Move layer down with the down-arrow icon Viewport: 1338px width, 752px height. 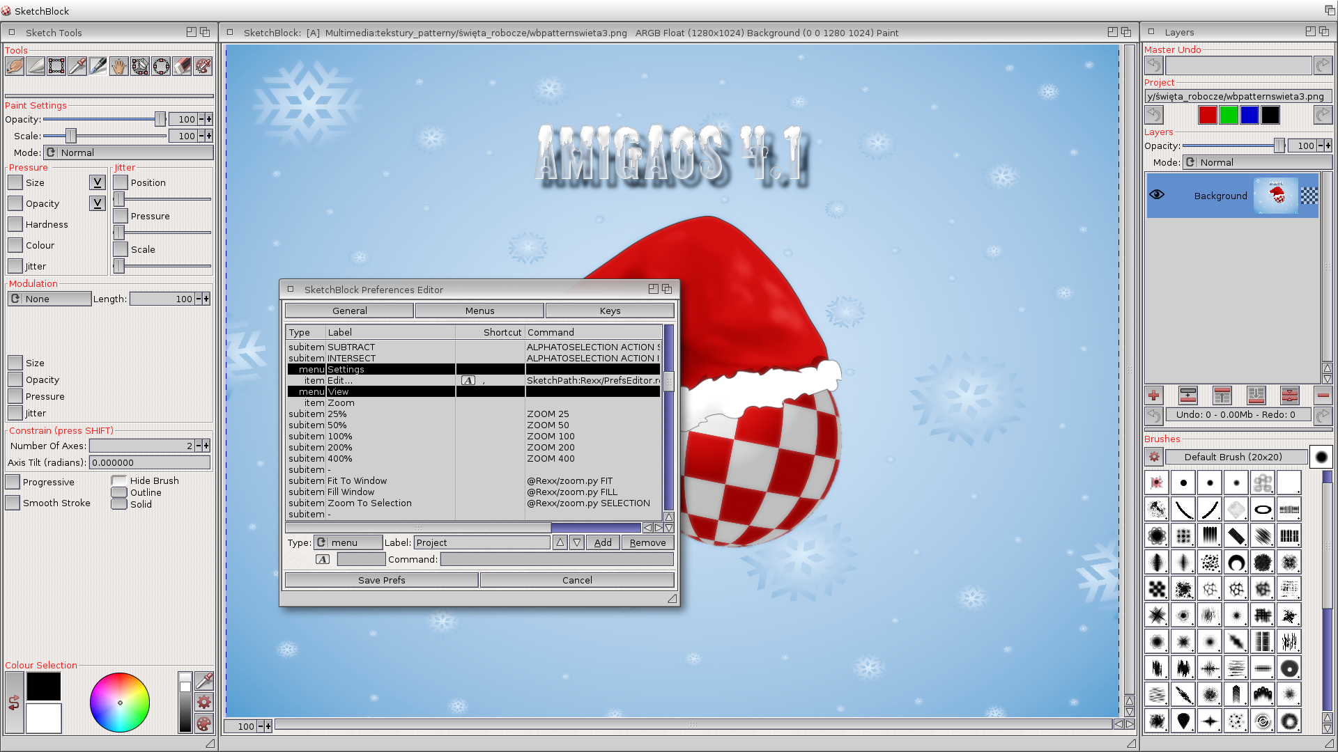point(1256,395)
